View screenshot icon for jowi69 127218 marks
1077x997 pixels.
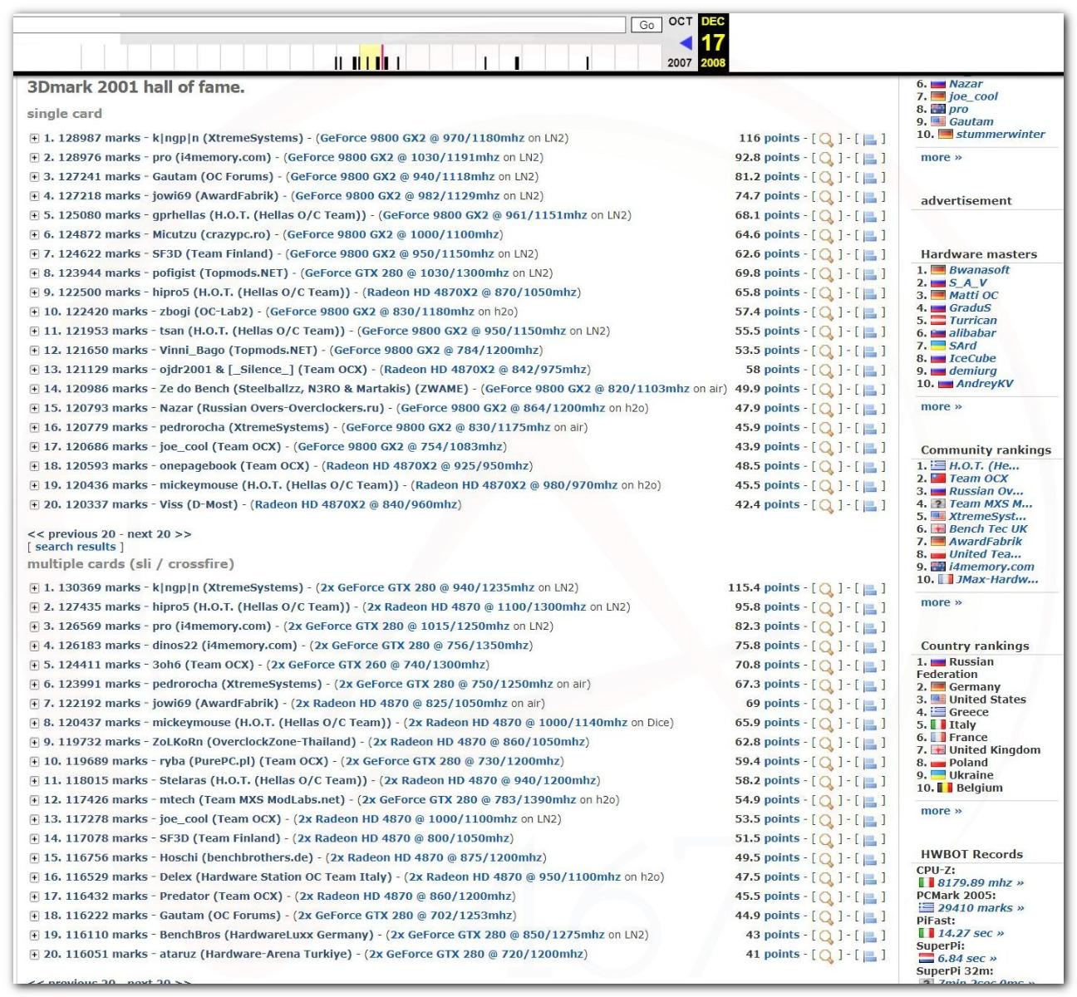click(870, 197)
